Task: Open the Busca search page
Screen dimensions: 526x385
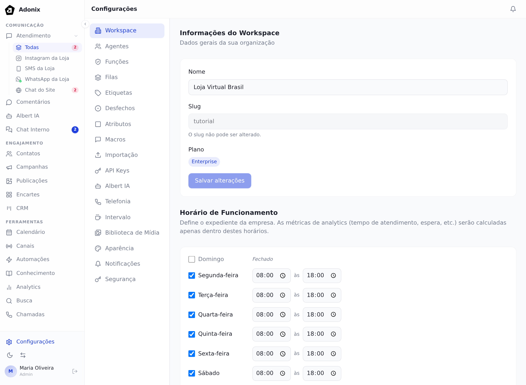Action: pyautogui.click(x=42, y=301)
